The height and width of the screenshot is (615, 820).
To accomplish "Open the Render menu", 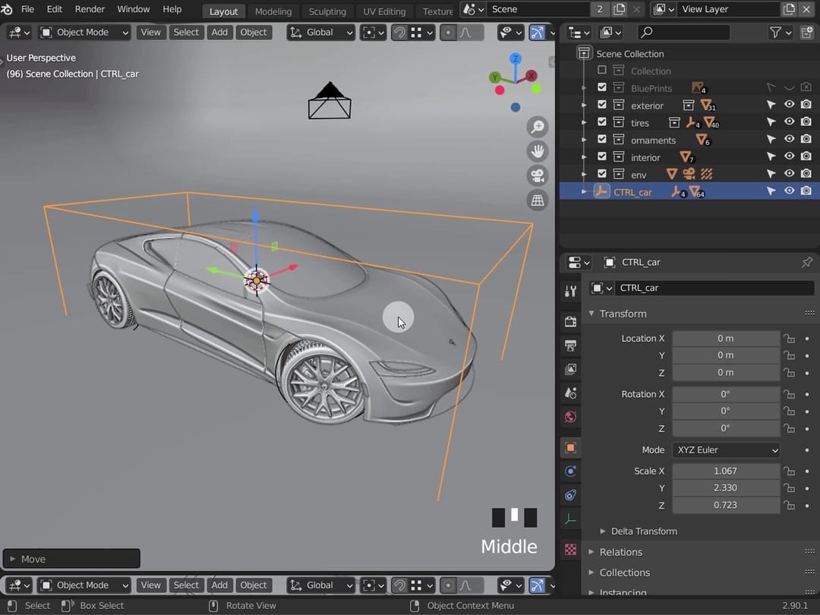I will tap(90, 9).
